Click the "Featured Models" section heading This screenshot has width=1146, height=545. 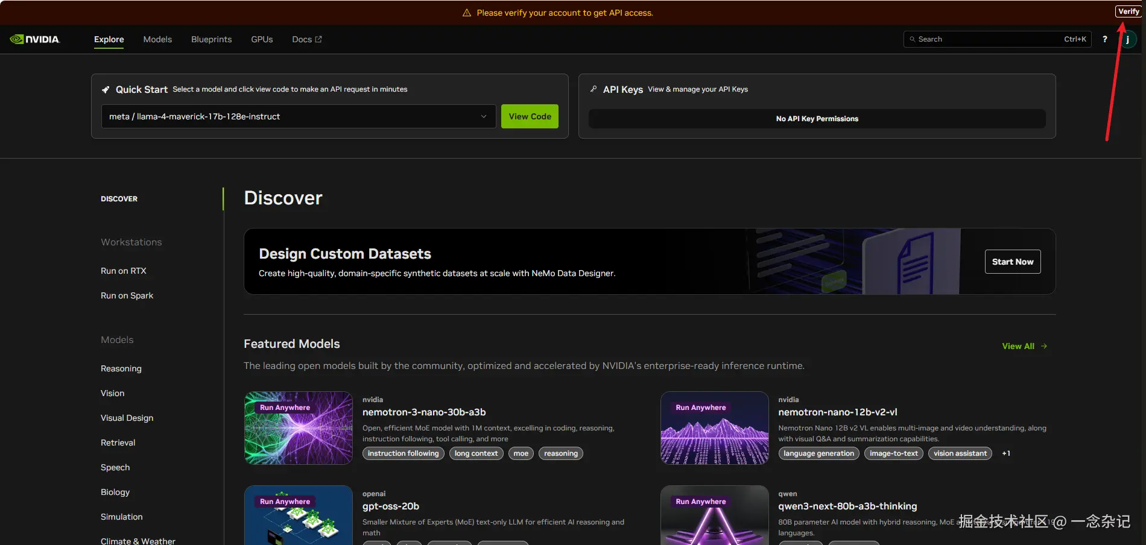[x=292, y=344]
